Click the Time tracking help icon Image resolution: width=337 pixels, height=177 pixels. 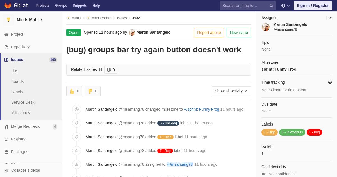[x=330, y=82]
